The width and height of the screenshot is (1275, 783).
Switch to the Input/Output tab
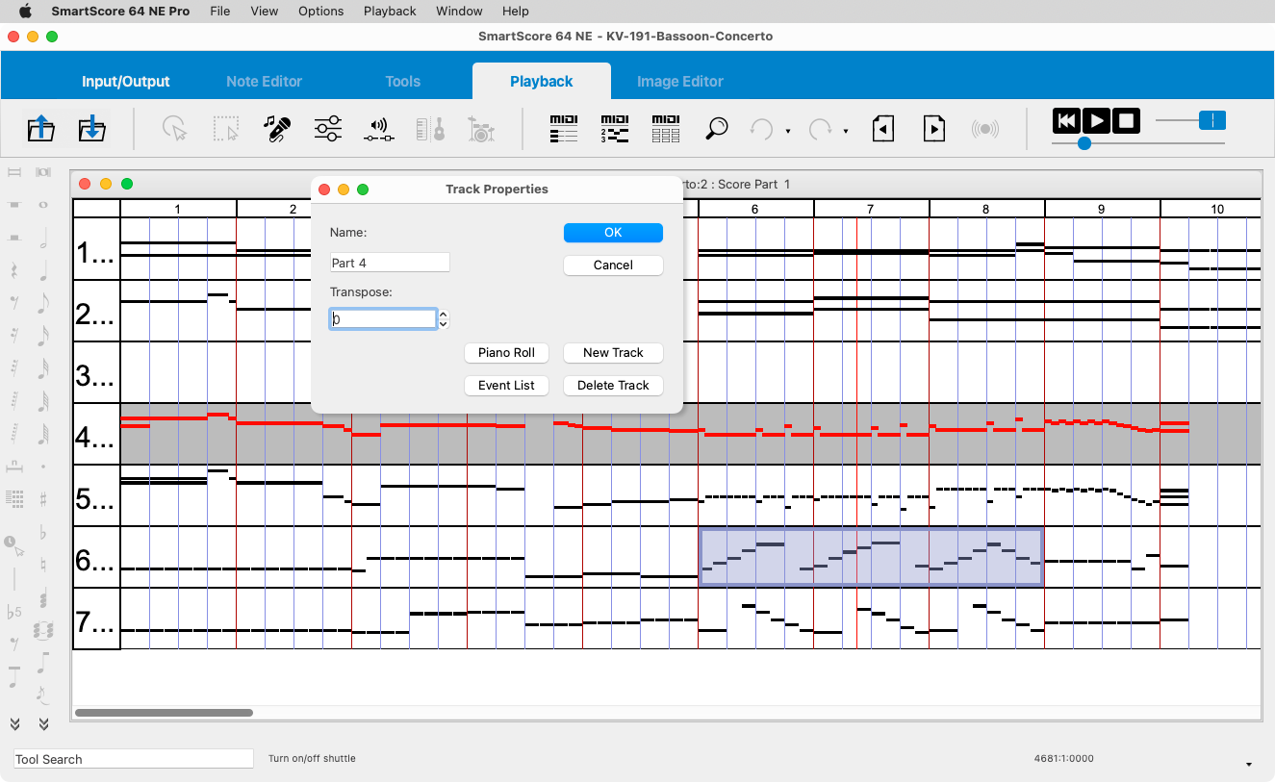[126, 82]
